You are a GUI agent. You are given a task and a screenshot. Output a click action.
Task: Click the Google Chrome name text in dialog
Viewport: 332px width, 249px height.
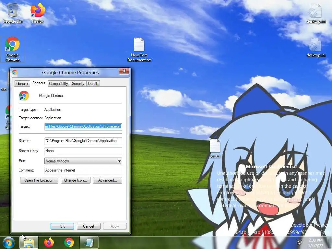click(x=51, y=96)
